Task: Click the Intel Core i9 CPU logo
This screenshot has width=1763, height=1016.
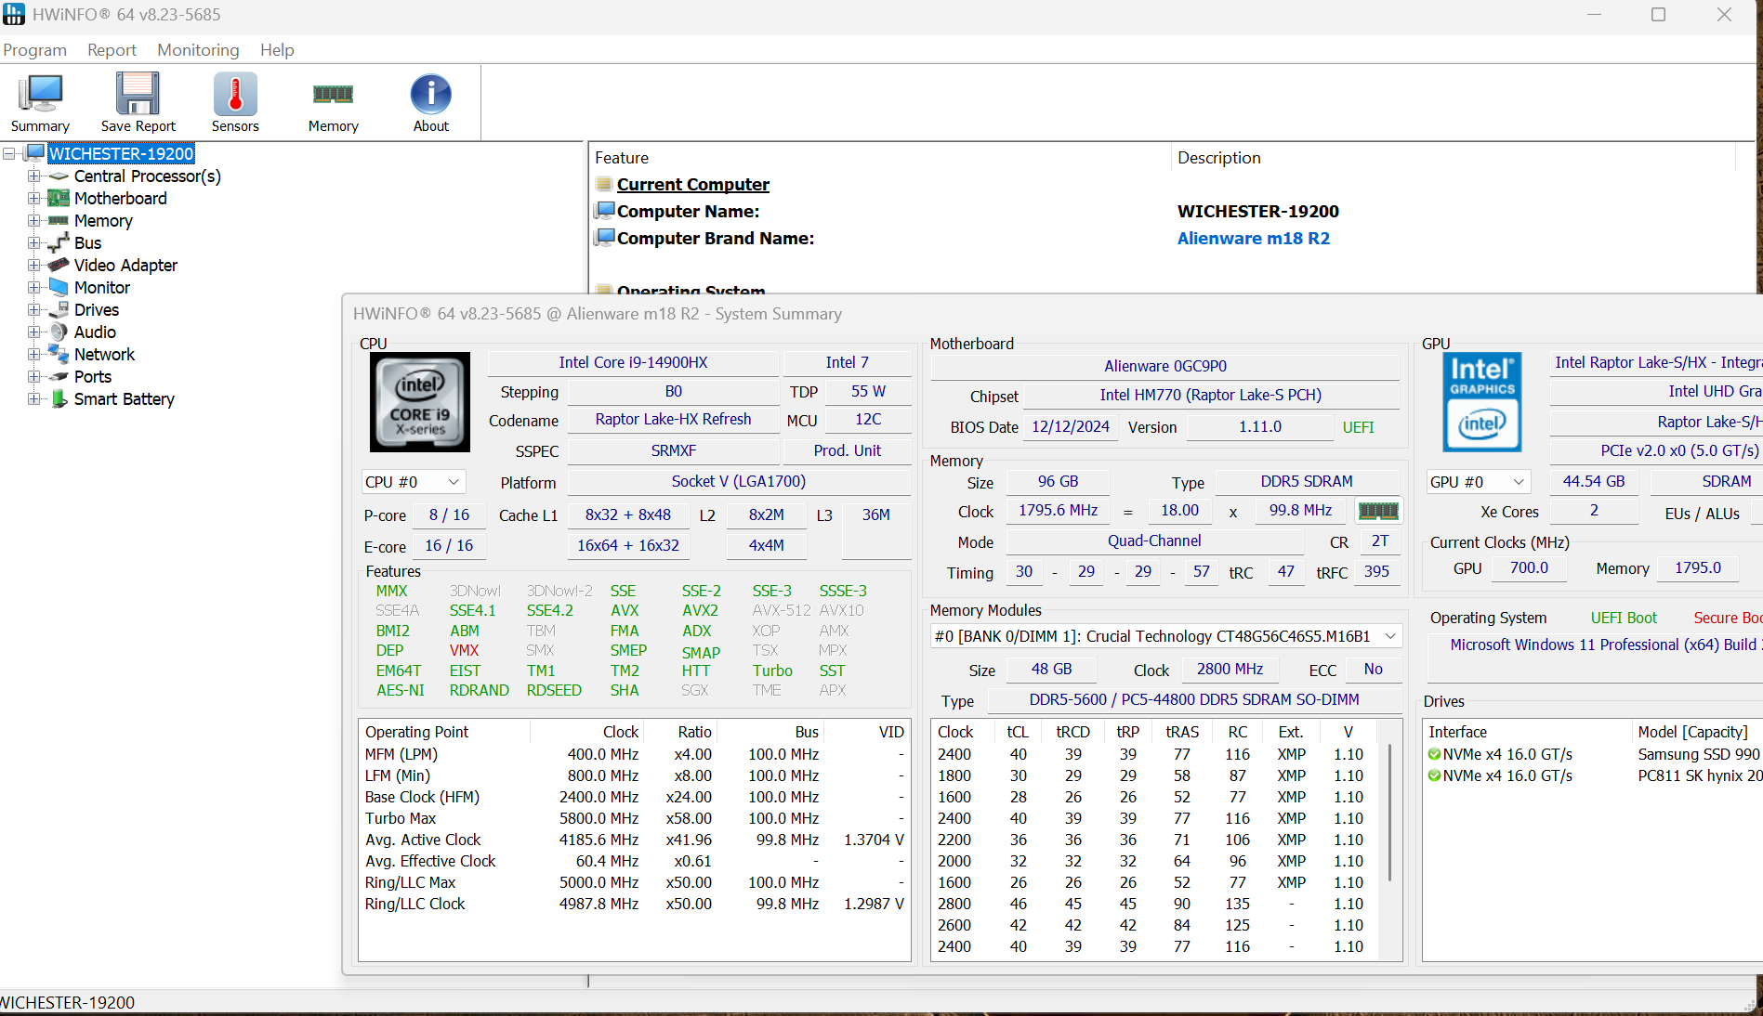Action: click(x=420, y=402)
